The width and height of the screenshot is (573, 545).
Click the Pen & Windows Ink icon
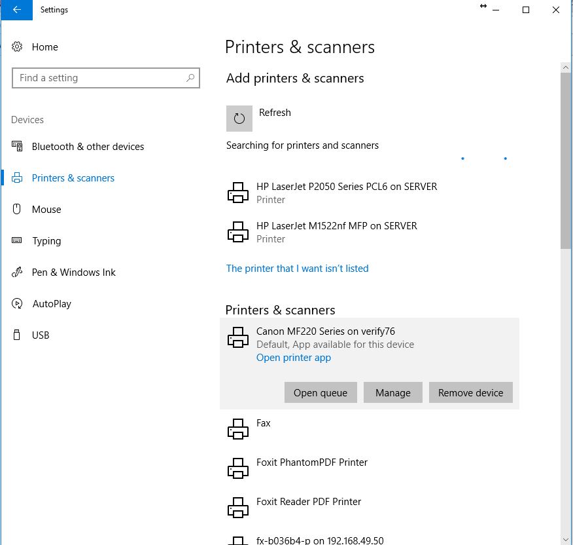tap(17, 272)
